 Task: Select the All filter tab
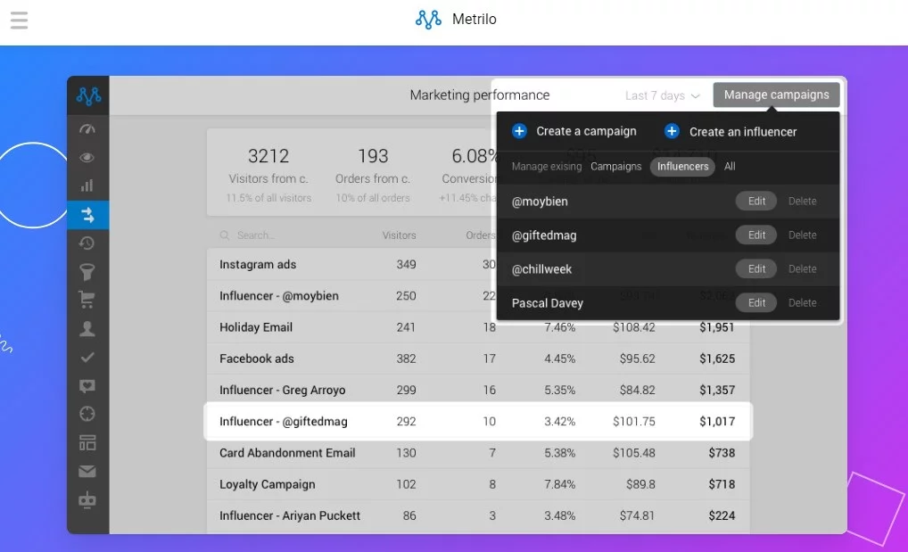730,166
